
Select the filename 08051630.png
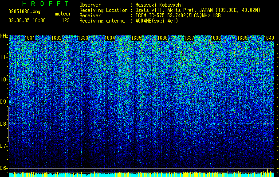click(x=24, y=12)
